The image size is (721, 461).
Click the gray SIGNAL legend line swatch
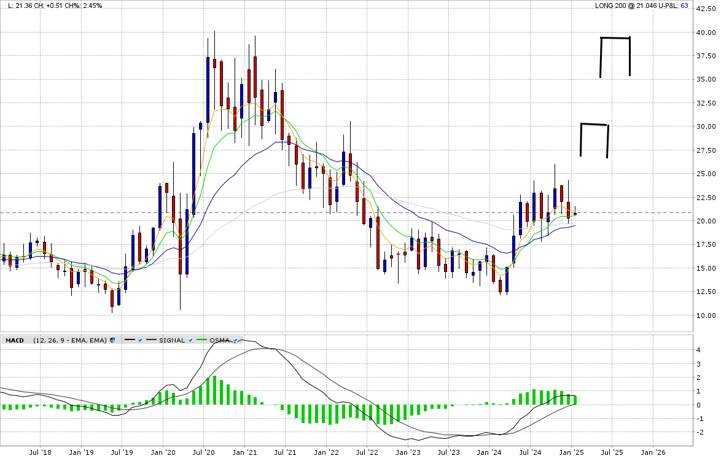click(151, 339)
